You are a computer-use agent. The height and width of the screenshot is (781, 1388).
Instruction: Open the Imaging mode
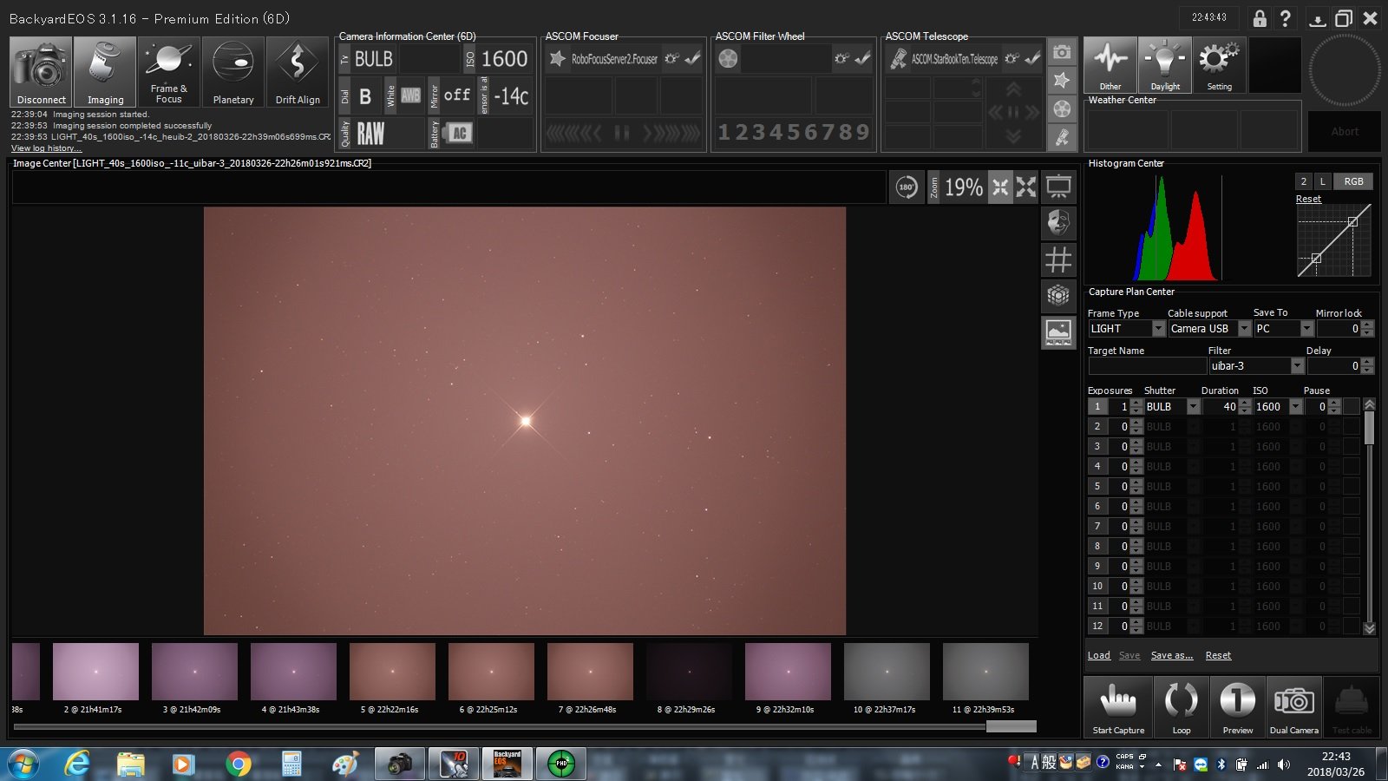click(105, 72)
